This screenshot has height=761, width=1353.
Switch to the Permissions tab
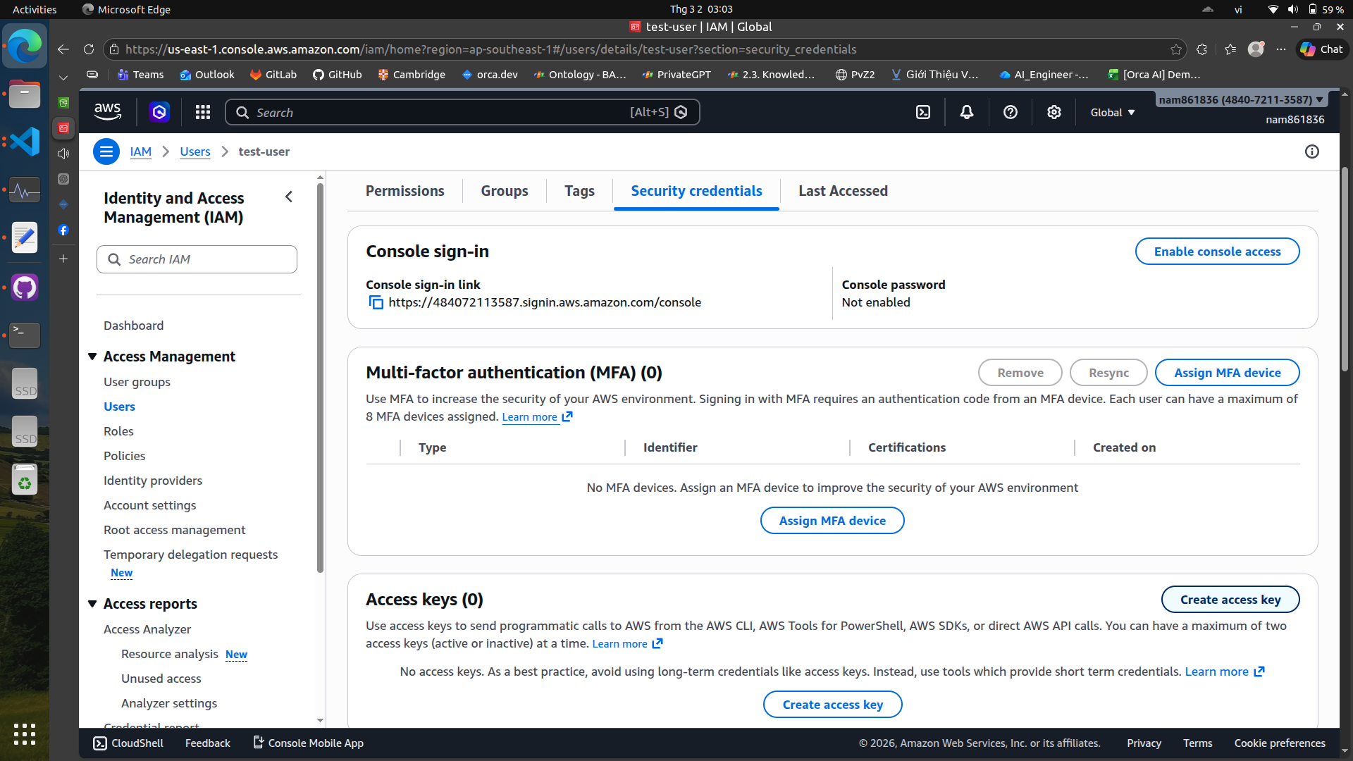(x=404, y=191)
